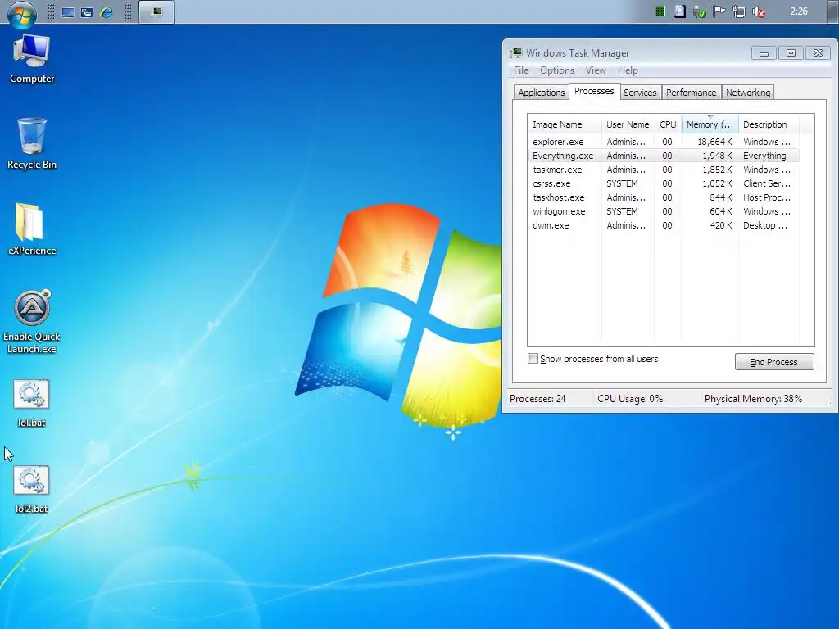
Task: Click Client Ser... description cell
Action: (766, 183)
